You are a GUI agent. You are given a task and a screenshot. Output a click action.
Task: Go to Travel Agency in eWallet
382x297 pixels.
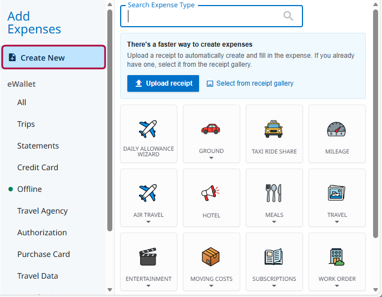[x=42, y=211]
